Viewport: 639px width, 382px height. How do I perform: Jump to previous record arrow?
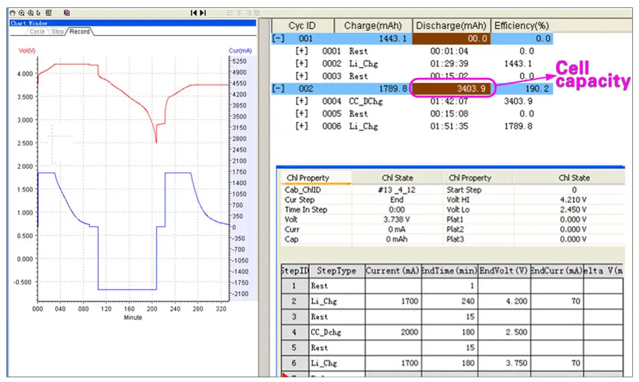coord(194,13)
